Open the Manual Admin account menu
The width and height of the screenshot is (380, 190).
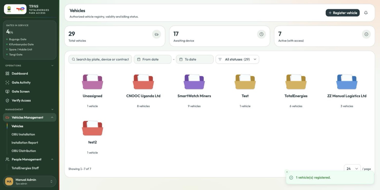click(x=30, y=181)
